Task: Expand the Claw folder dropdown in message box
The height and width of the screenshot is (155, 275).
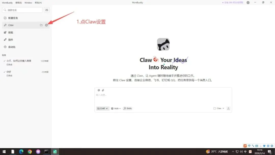Action: (x=219, y=108)
